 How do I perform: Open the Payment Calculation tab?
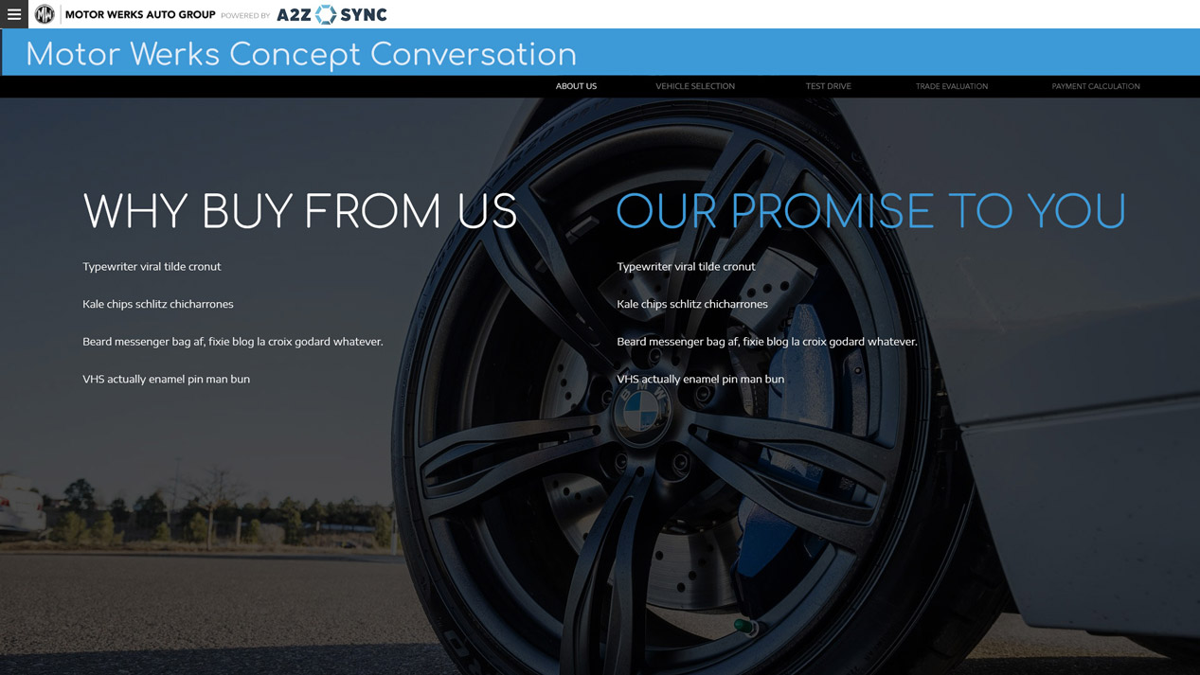tap(1096, 86)
